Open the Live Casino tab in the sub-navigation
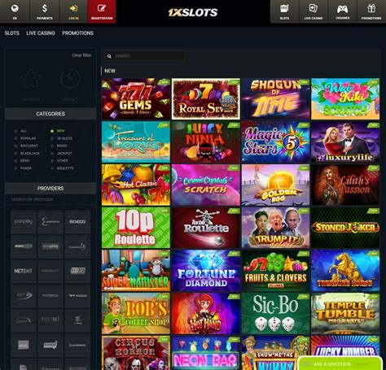Image resolution: width=386 pixels, height=370 pixels. (x=41, y=33)
